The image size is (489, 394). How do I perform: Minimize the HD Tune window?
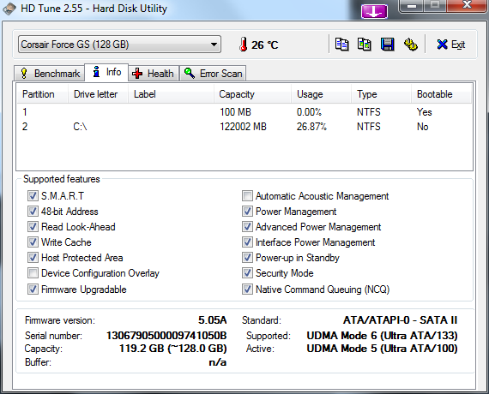[x=412, y=6]
